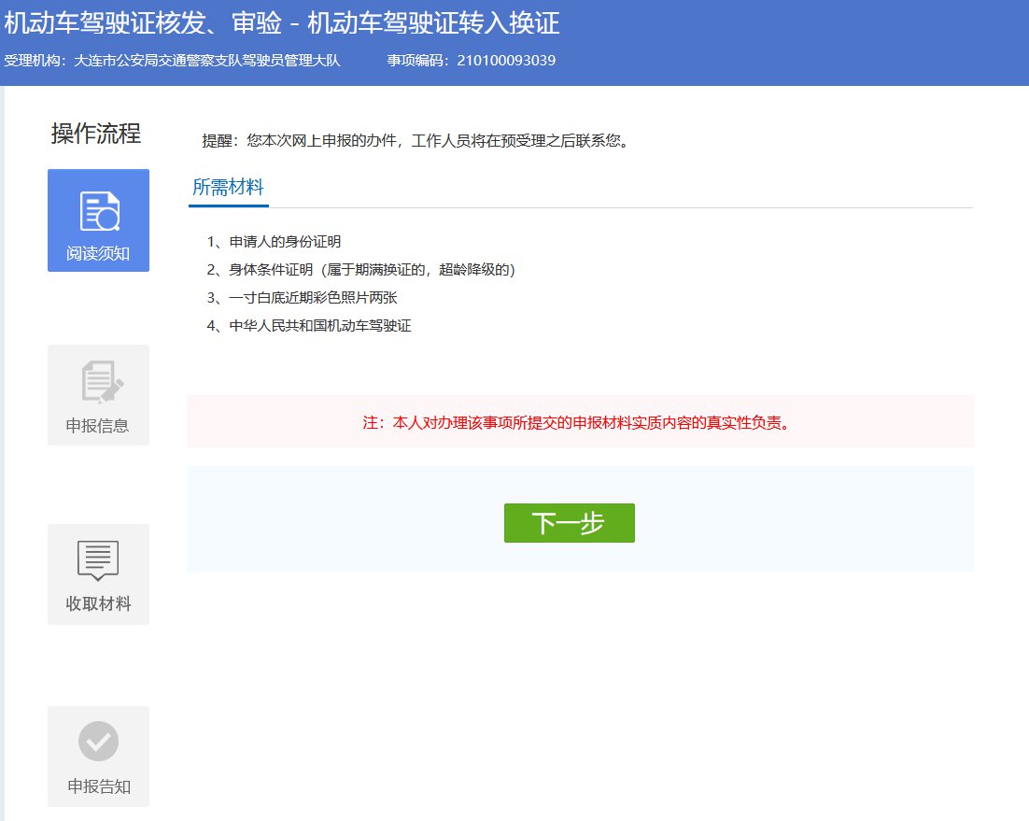Click the 阅读须知 document-magnifier icon
1029x821 pixels.
point(98,211)
